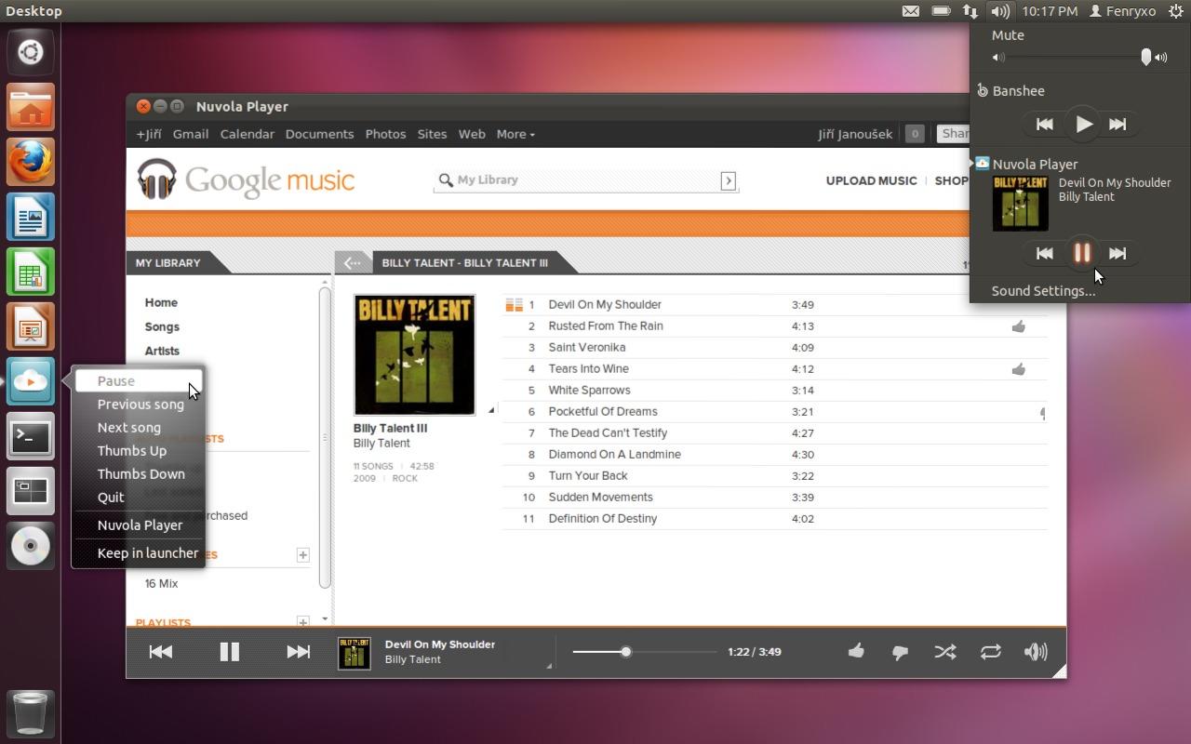Skip to next track in bottom player bar

click(298, 652)
